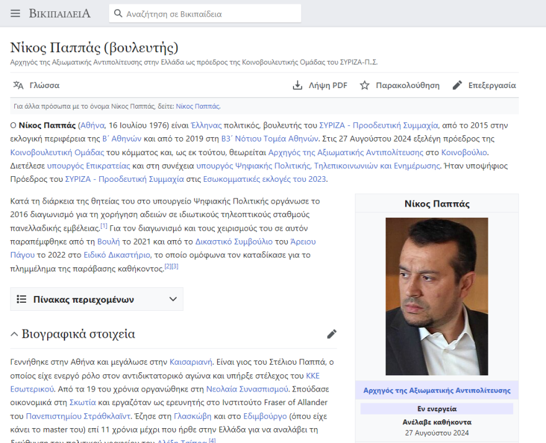Click the pencil icon next to Επεξεργασία
Screen dimensions: 546x443
(457, 85)
